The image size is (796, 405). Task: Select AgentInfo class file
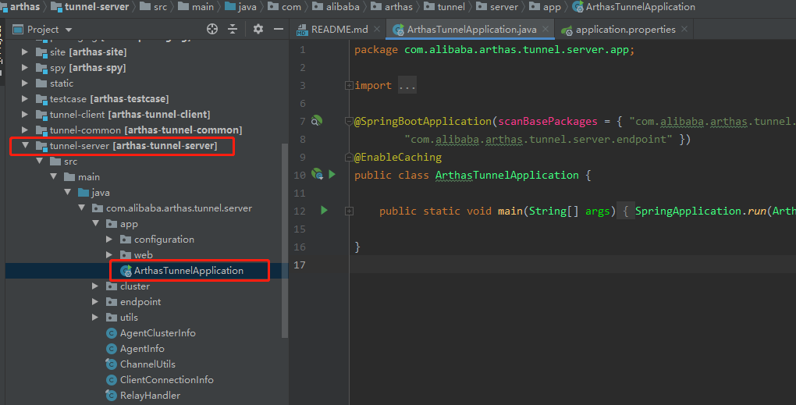click(142, 349)
